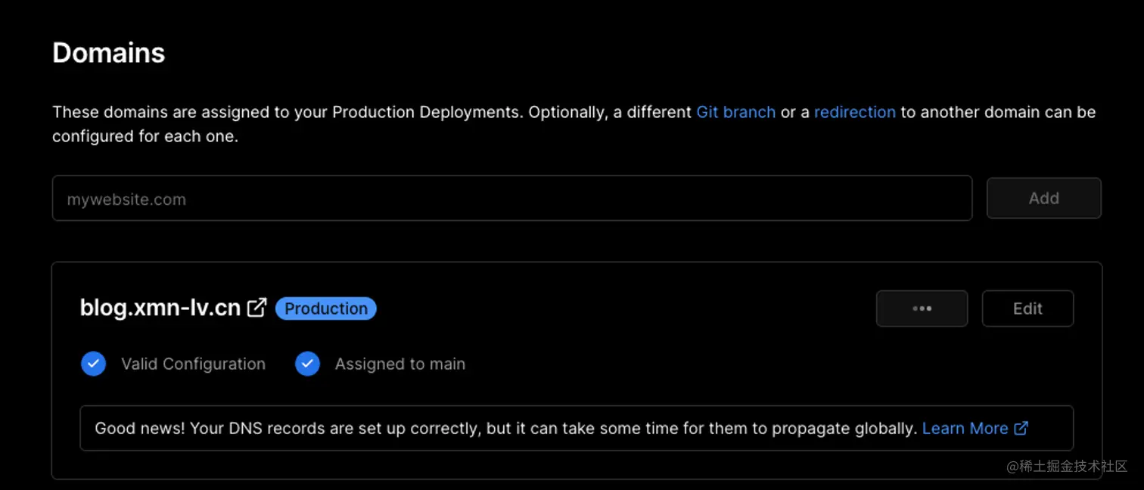Click the Assigned to main status text
This screenshot has height=490, width=1144.
click(400, 364)
